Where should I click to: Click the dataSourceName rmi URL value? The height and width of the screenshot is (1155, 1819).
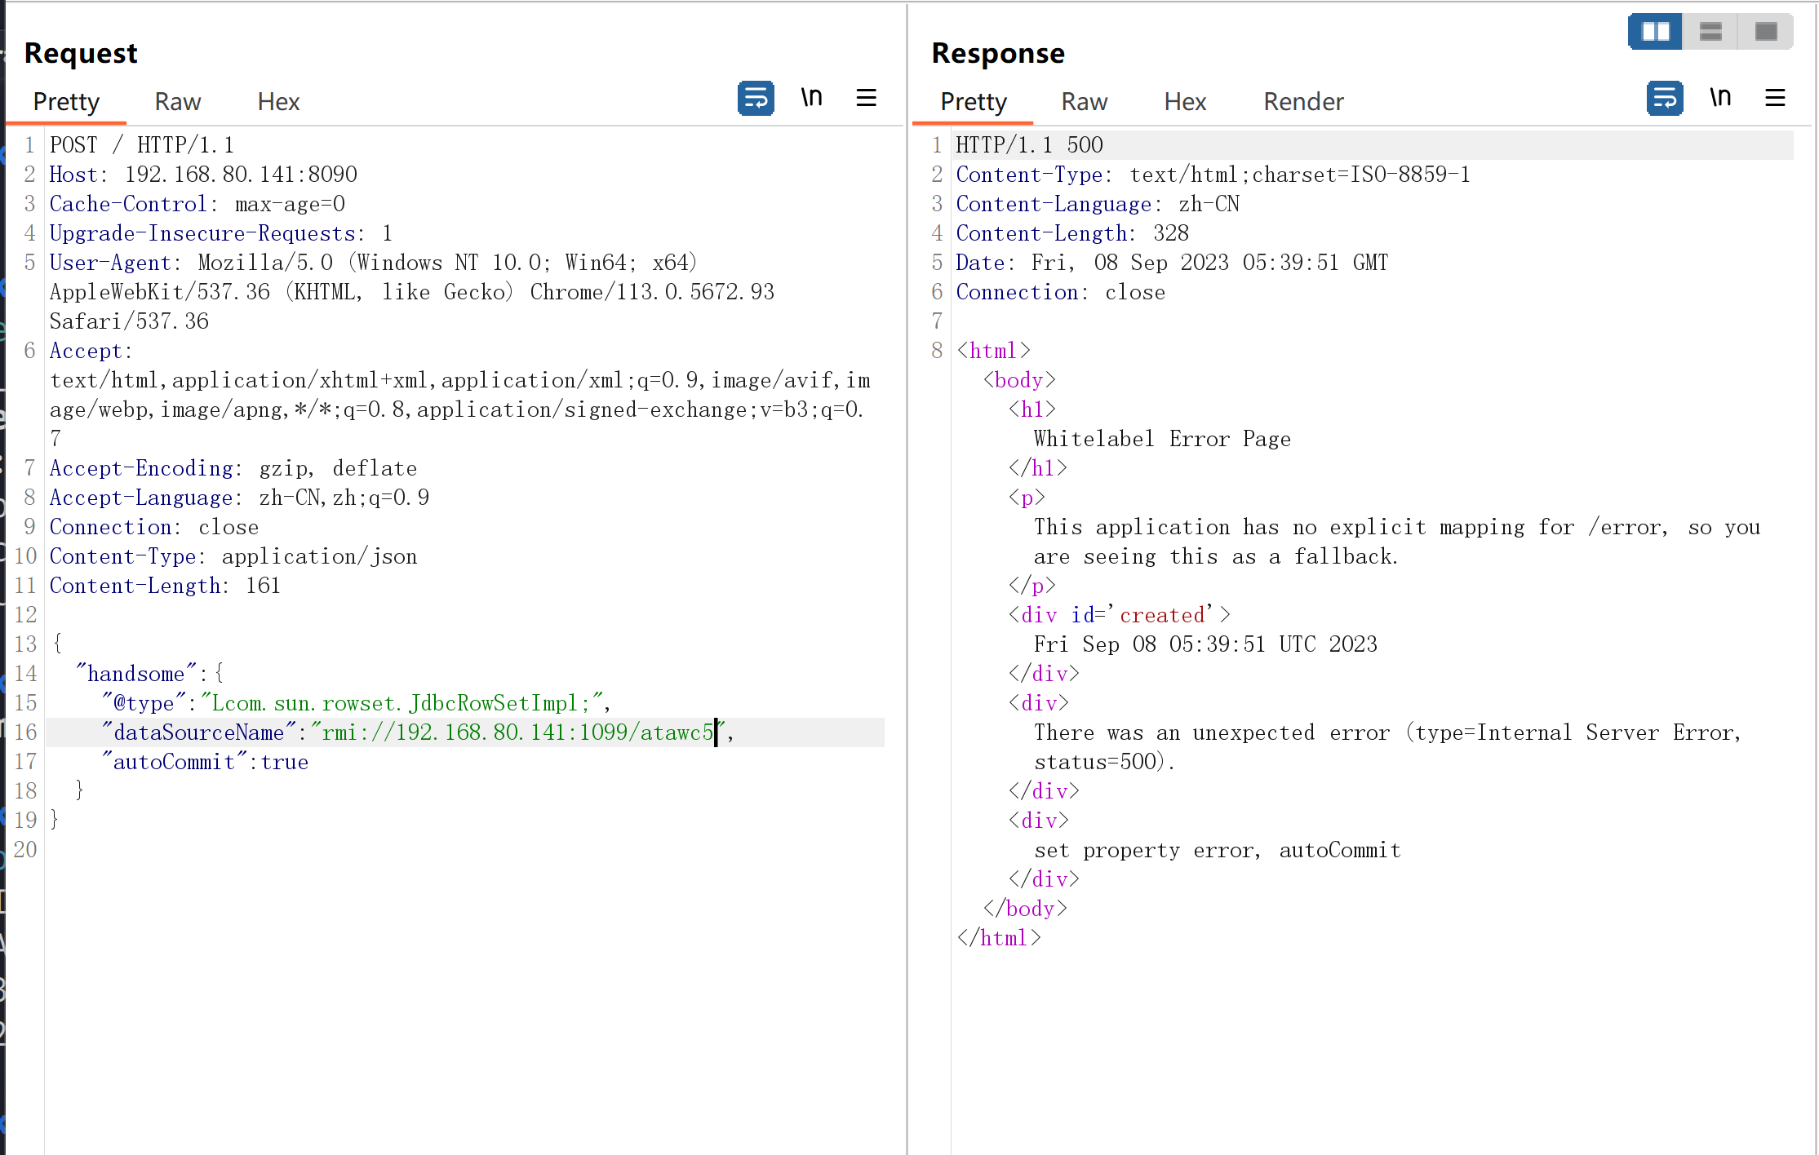tap(518, 732)
